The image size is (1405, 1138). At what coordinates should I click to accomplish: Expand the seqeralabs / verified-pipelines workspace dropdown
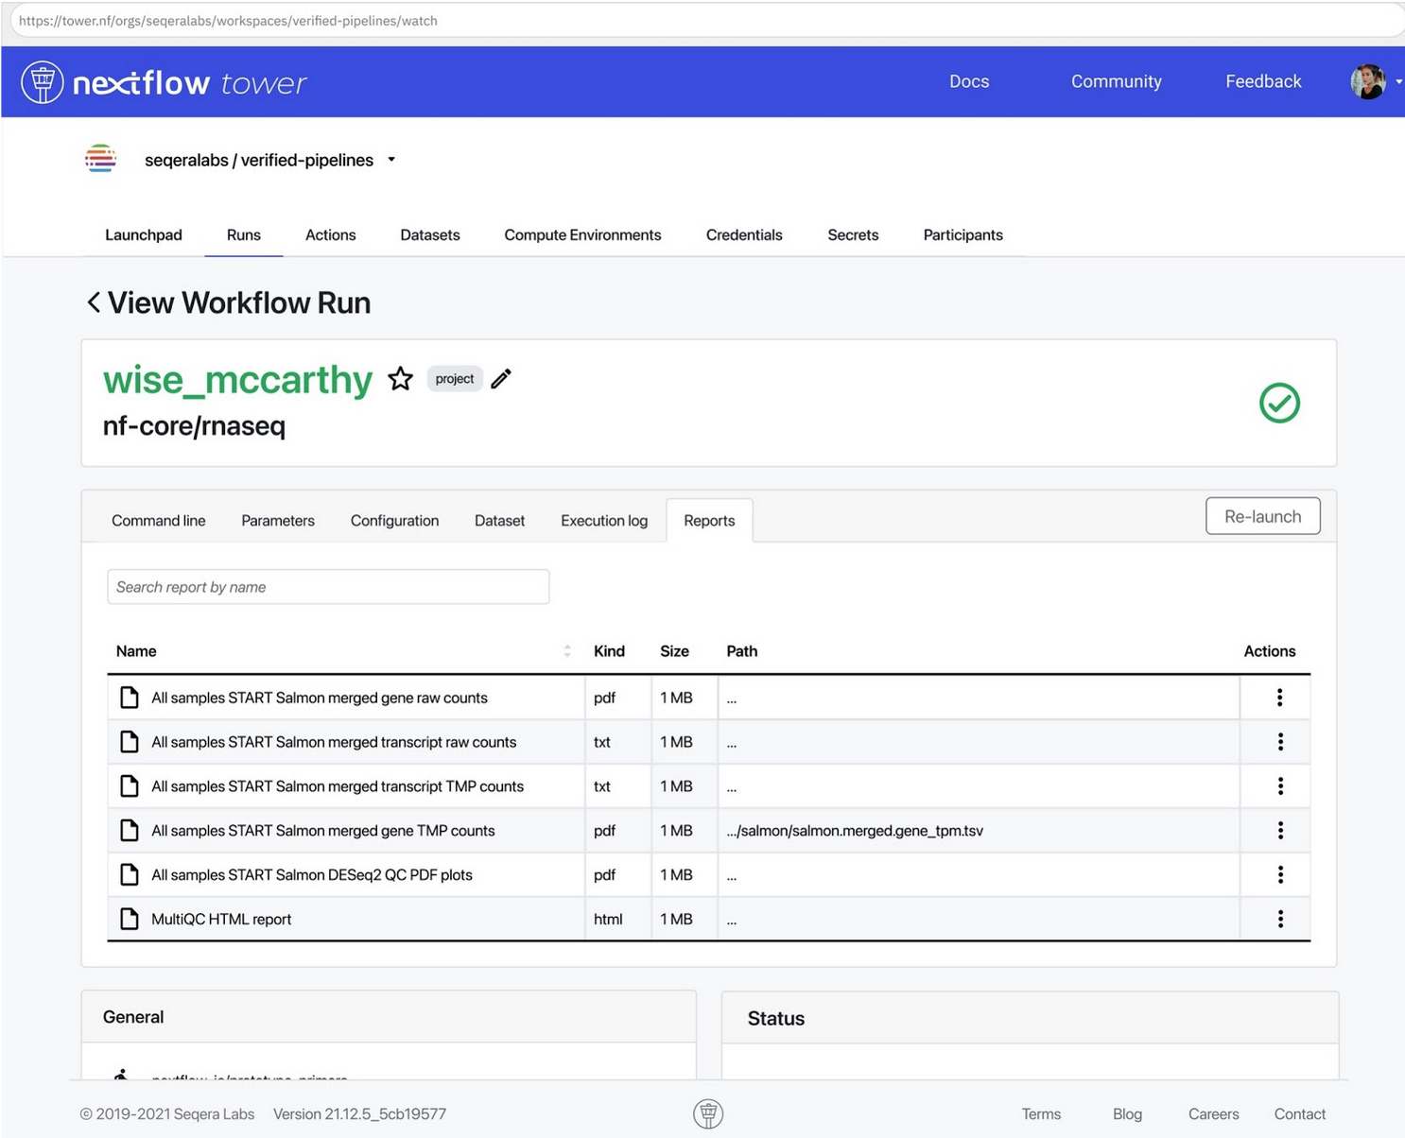(391, 160)
